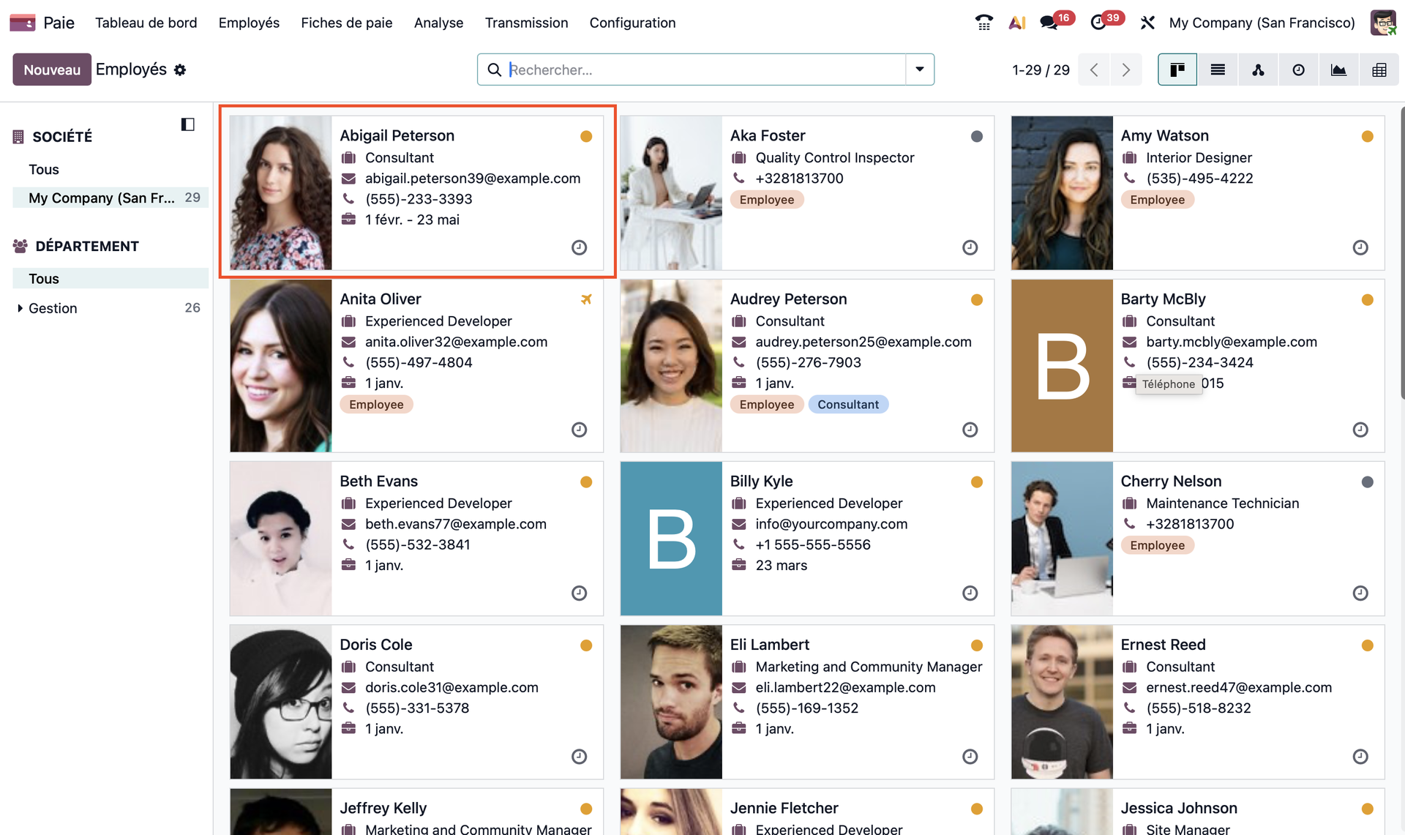Switch to hierarchy view
The width and height of the screenshot is (1405, 835).
(1258, 70)
